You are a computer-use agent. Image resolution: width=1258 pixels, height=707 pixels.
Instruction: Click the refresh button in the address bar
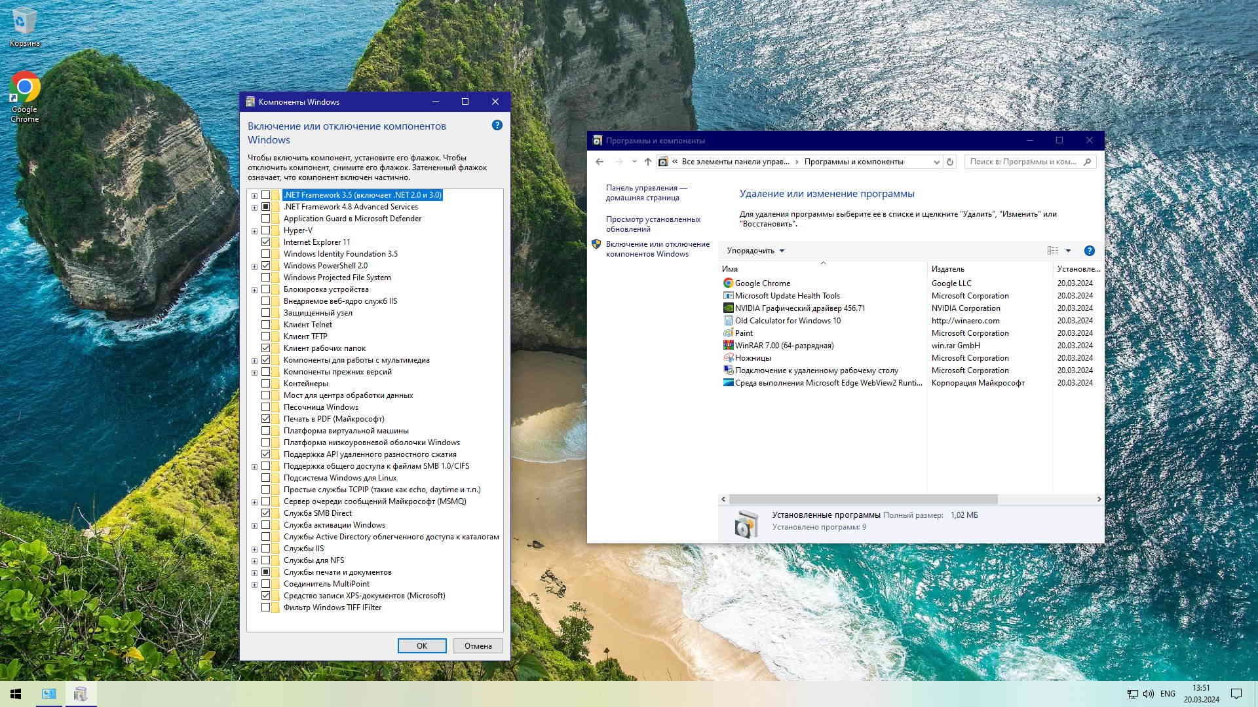point(950,162)
